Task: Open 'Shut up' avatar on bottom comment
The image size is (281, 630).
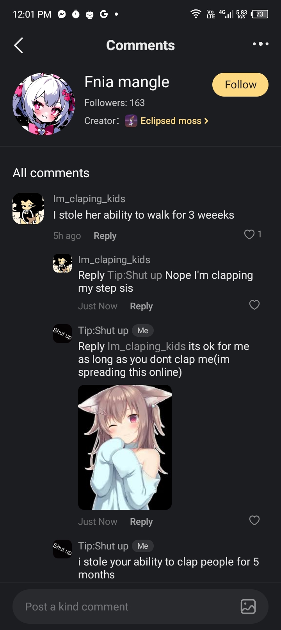Action: point(62,549)
